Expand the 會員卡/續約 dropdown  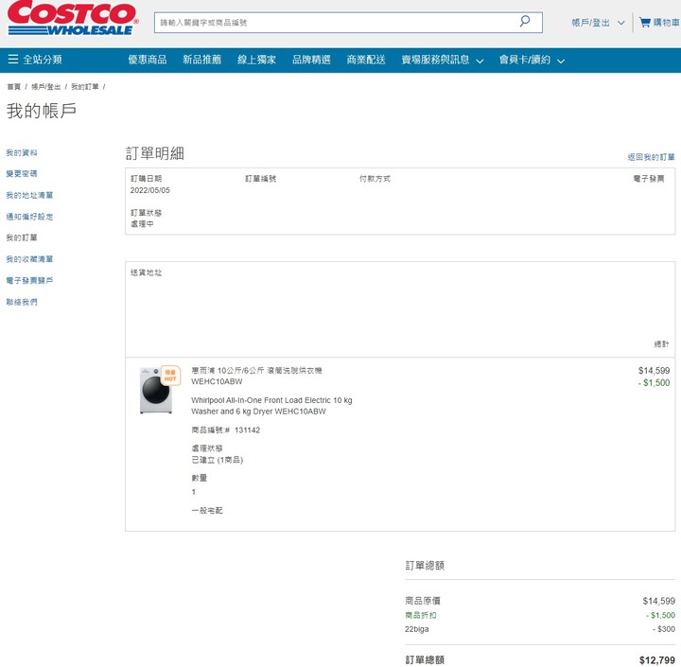pyautogui.click(x=532, y=60)
